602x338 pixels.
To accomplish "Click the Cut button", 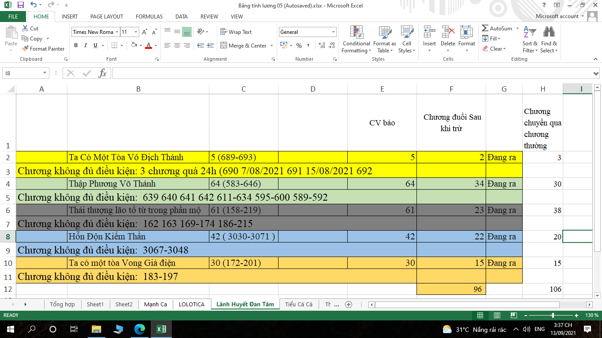I will coord(30,29).
